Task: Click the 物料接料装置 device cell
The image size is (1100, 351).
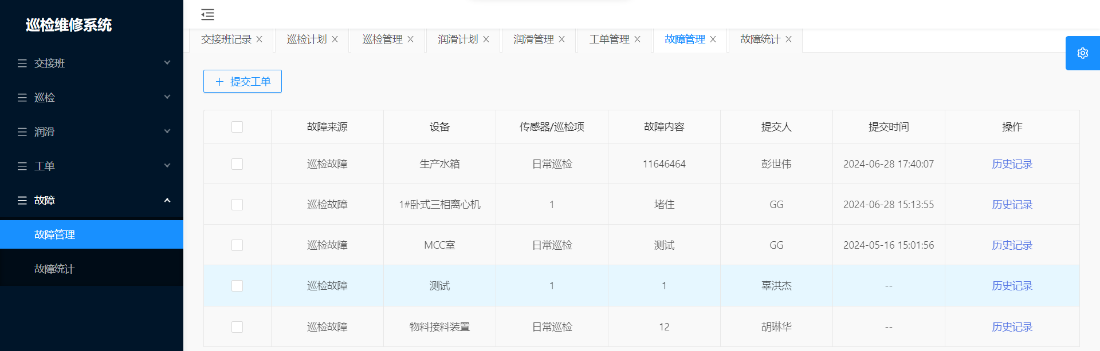Action: 439,327
